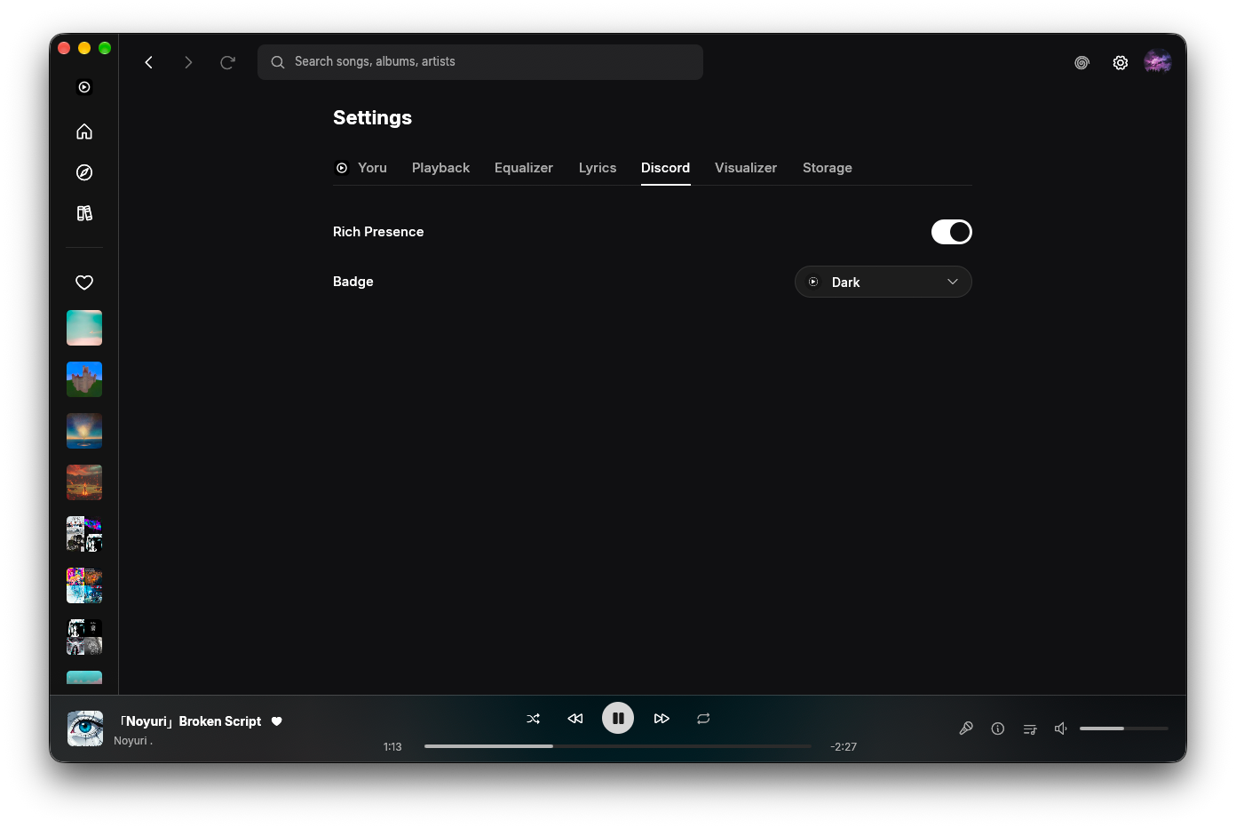
Task: Expand the Badge dropdown showing Dark
Action: pos(883,282)
